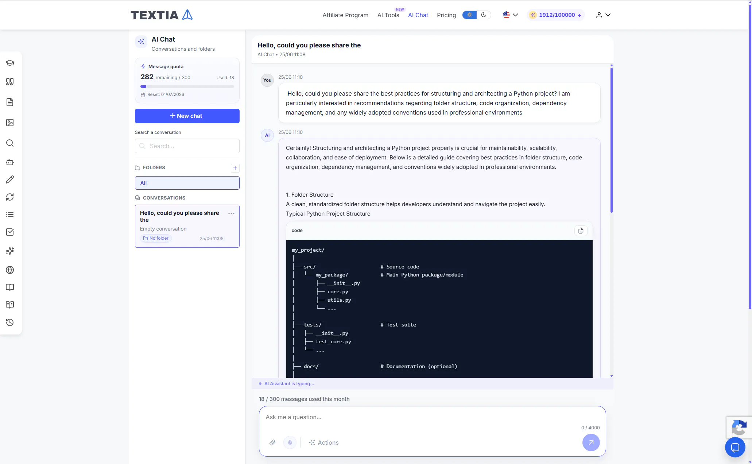
Task: Open the quotes icon in sidebar
Action: (10, 82)
